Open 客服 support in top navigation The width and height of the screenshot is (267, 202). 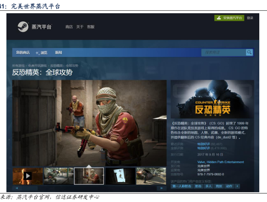(x=90, y=27)
